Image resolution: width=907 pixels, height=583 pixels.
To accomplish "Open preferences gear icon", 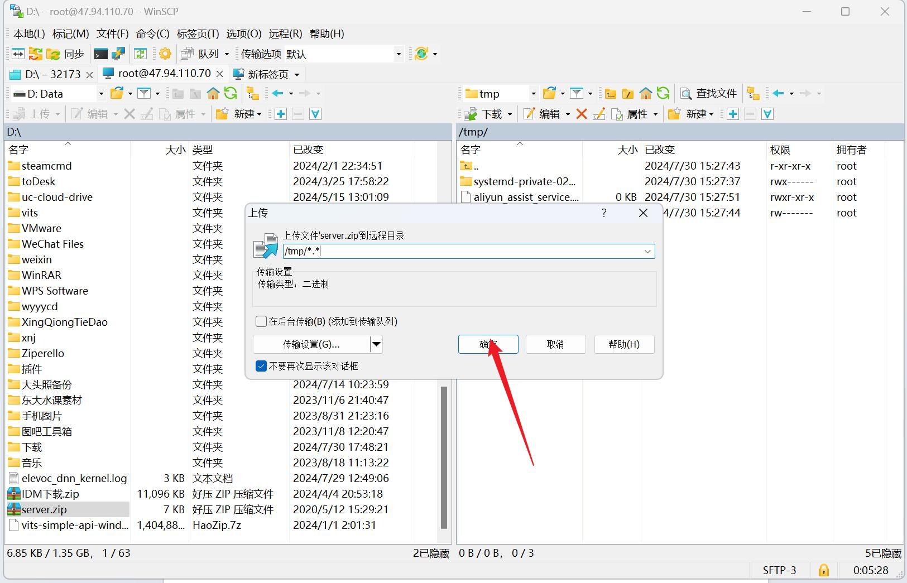I will point(165,54).
